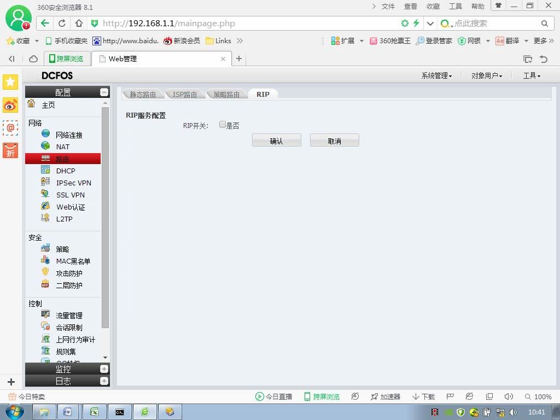Open the mail @ sidebar icon
The width and height of the screenshot is (560, 420).
(x=10, y=128)
